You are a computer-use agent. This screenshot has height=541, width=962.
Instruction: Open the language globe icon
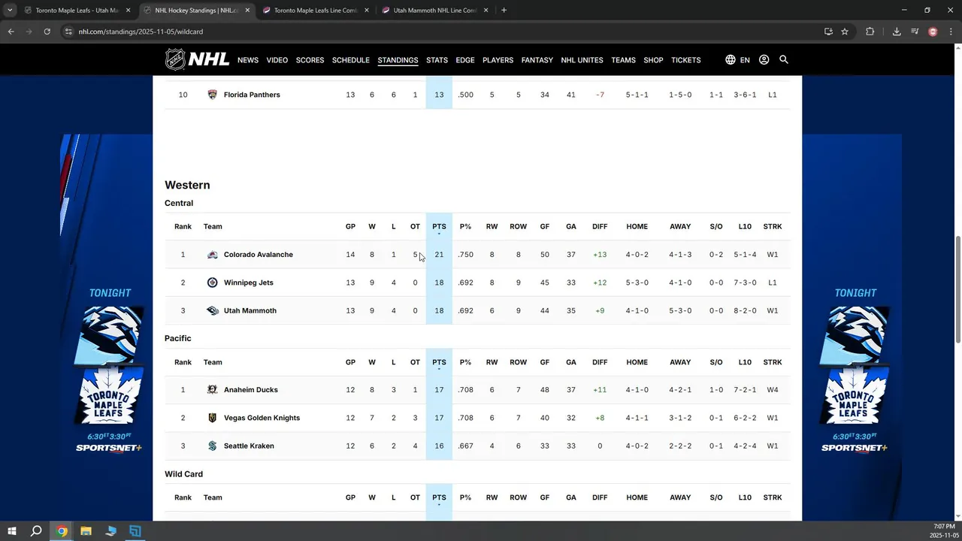coord(730,59)
